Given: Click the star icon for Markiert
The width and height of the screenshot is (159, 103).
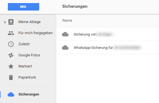Looking at the screenshot, I should coord(11,66).
